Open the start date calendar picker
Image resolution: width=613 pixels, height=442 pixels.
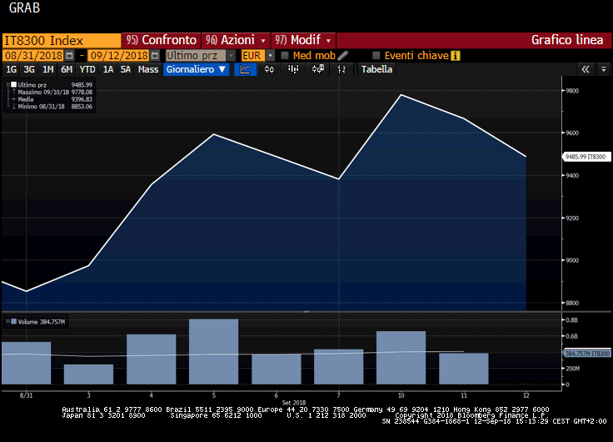[x=70, y=55]
